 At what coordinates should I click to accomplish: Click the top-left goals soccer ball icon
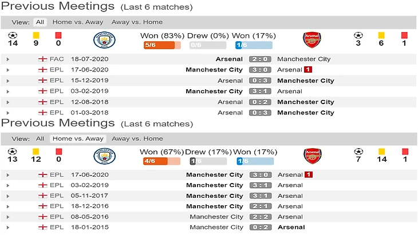(x=13, y=35)
